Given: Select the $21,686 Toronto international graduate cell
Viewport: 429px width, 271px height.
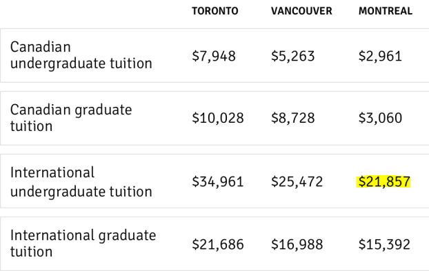Looking at the screenshot, I should click(x=218, y=245).
